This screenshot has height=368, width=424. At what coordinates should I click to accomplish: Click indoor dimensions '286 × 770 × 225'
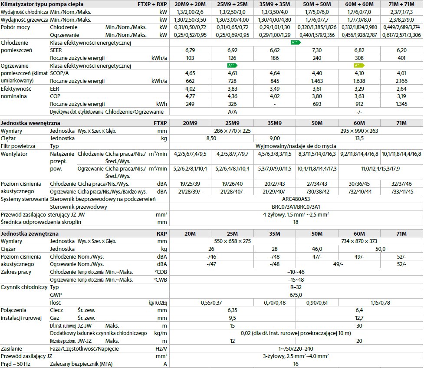[232, 131]
